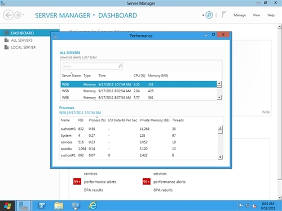Sort alerts by the CPU (%) column
Image resolution: width=282 pixels, height=211 pixels.
click(139, 75)
